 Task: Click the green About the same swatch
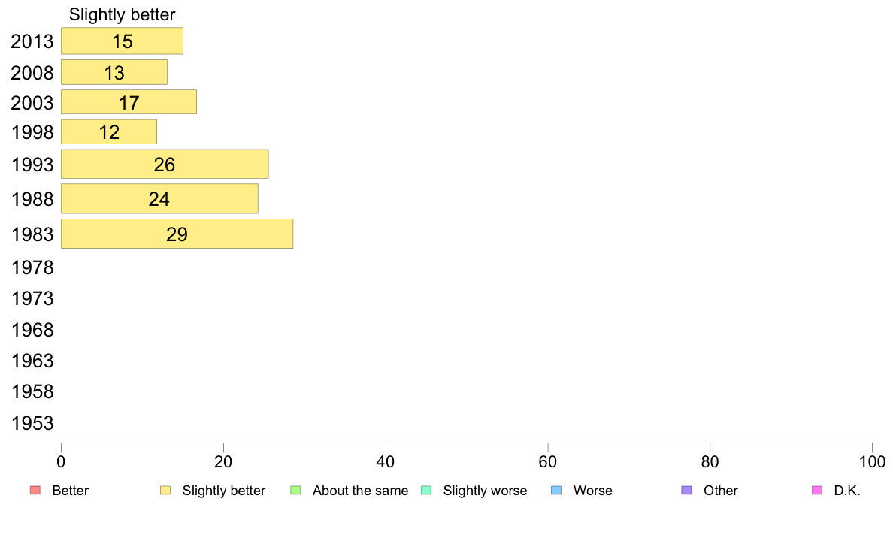(x=295, y=491)
